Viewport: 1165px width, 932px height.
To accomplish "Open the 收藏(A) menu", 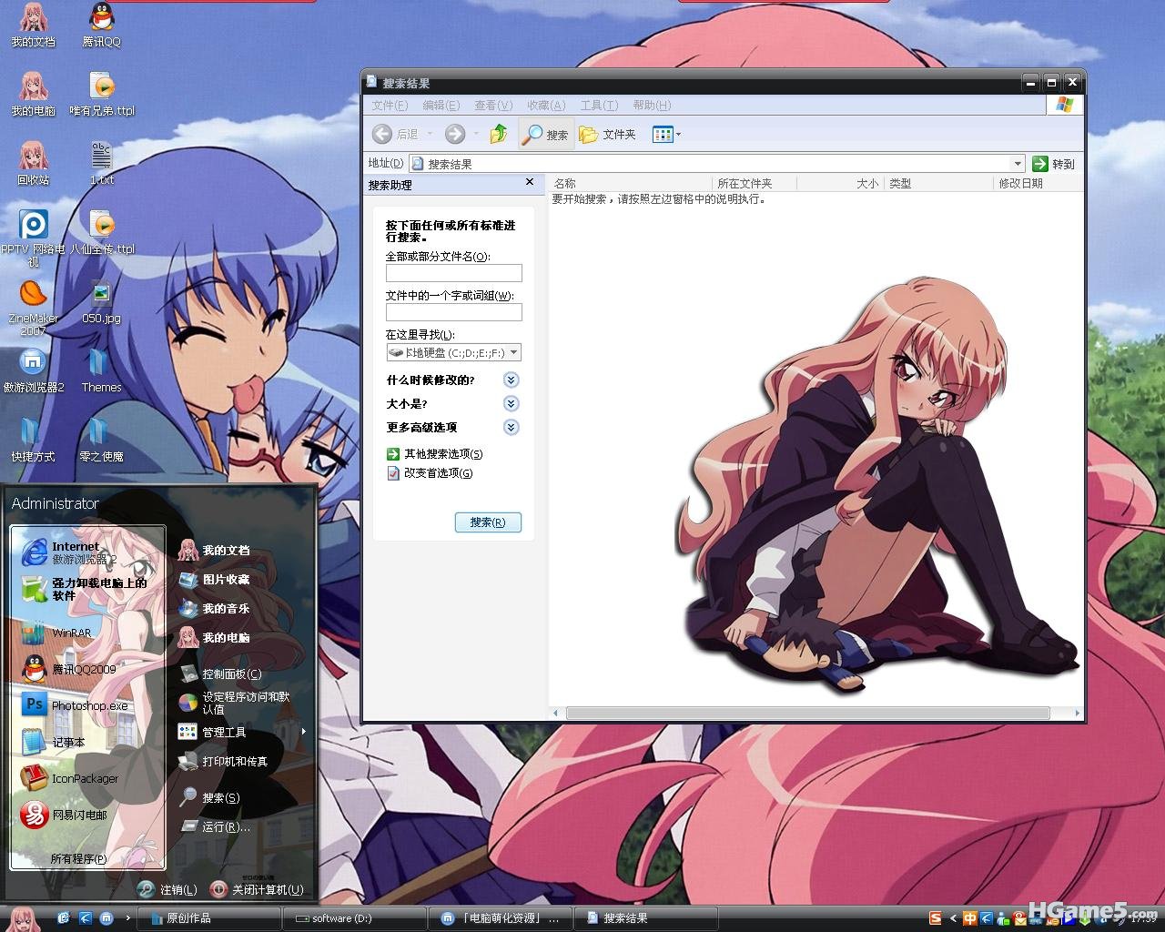I will tap(546, 106).
